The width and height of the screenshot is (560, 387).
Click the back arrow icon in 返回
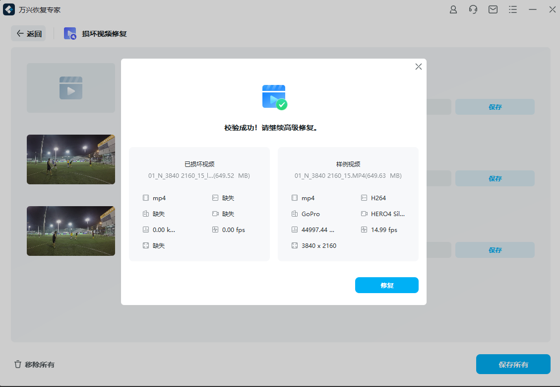click(20, 33)
